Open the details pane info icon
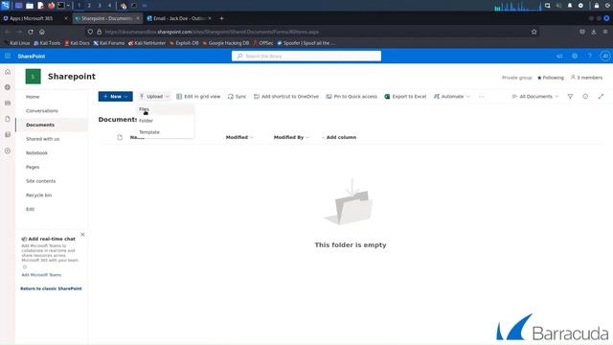This screenshot has width=613, height=345. (585, 96)
